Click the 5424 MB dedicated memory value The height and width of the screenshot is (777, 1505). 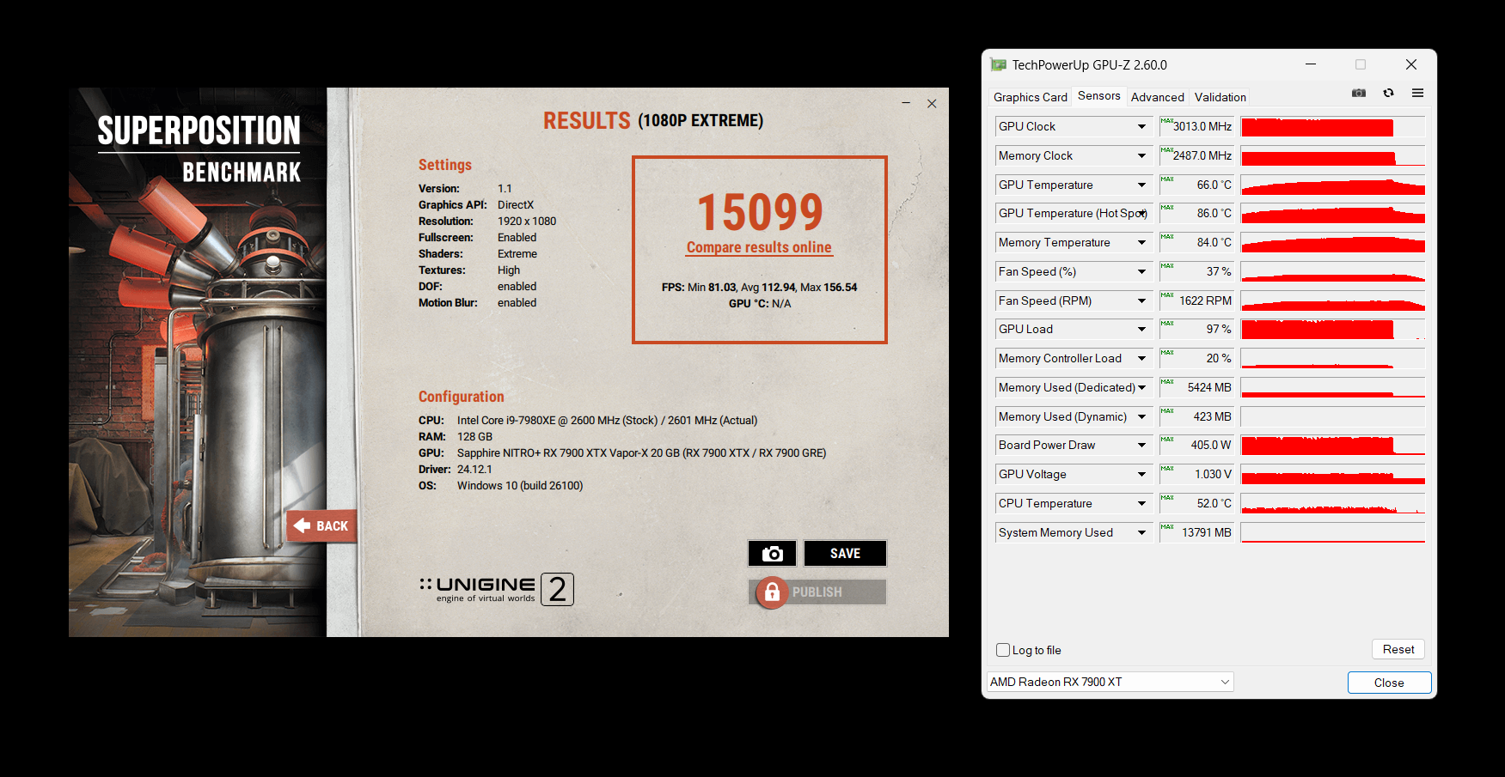(1196, 387)
